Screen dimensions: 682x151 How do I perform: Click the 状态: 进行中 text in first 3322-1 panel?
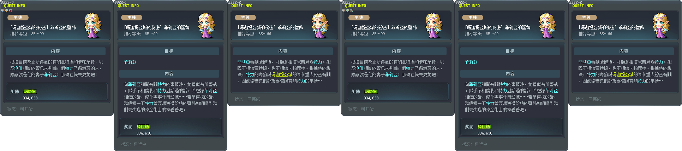click(x=133, y=144)
